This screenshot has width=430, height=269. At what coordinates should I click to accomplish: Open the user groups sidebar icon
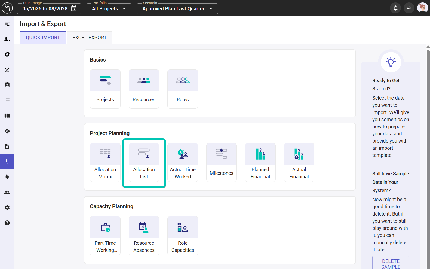(7, 192)
